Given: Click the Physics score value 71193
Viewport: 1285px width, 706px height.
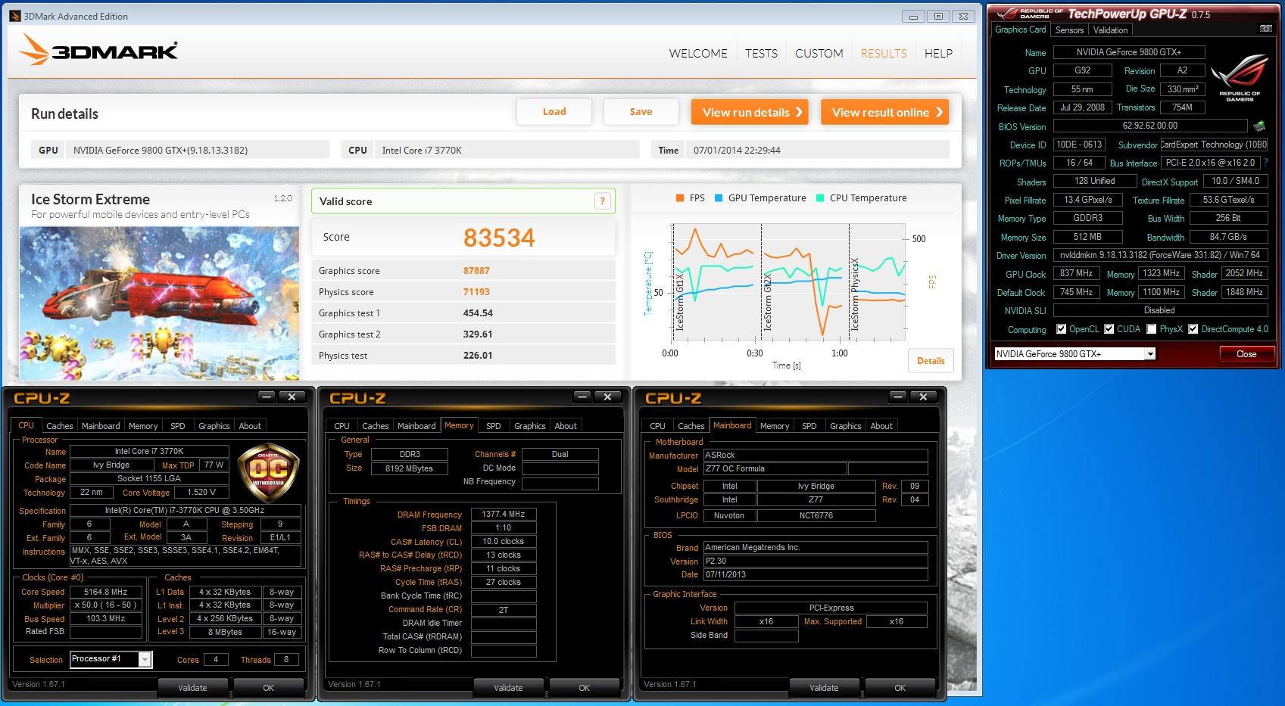Looking at the screenshot, I should coord(476,292).
